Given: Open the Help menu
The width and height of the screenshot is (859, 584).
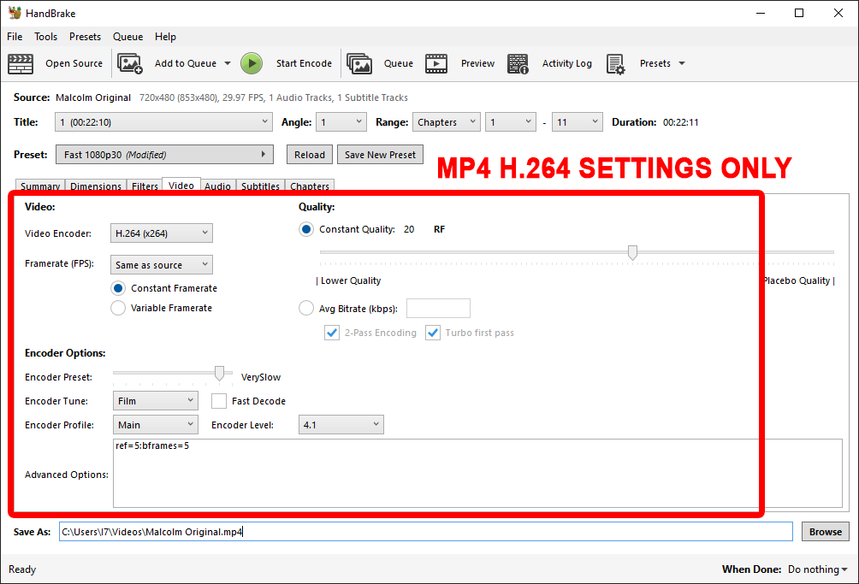Looking at the screenshot, I should tap(165, 37).
